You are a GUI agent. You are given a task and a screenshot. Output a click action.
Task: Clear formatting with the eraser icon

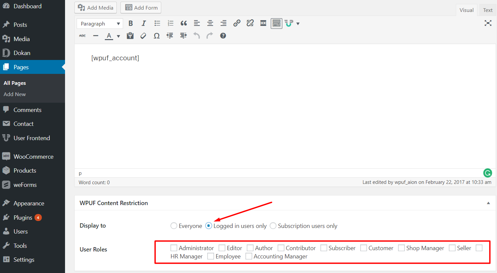[143, 36]
